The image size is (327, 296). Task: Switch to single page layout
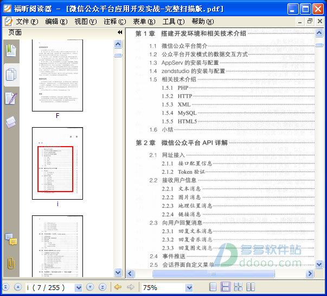(x=213, y=287)
